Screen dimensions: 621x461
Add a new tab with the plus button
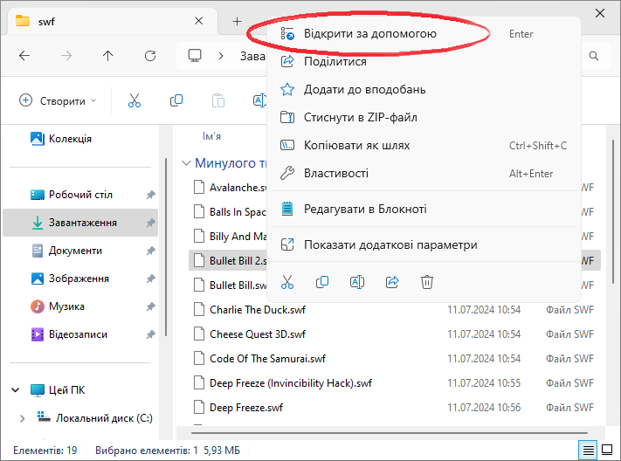pyautogui.click(x=237, y=21)
